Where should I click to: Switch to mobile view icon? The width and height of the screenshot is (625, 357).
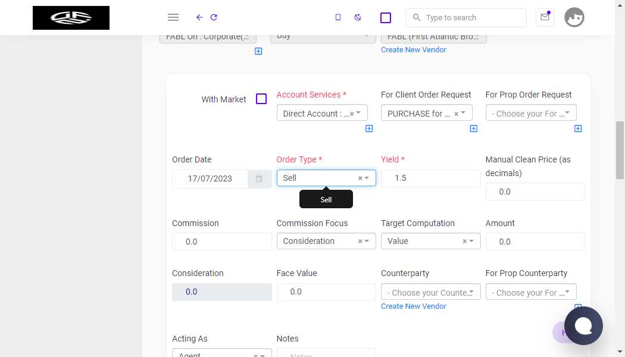338,17
